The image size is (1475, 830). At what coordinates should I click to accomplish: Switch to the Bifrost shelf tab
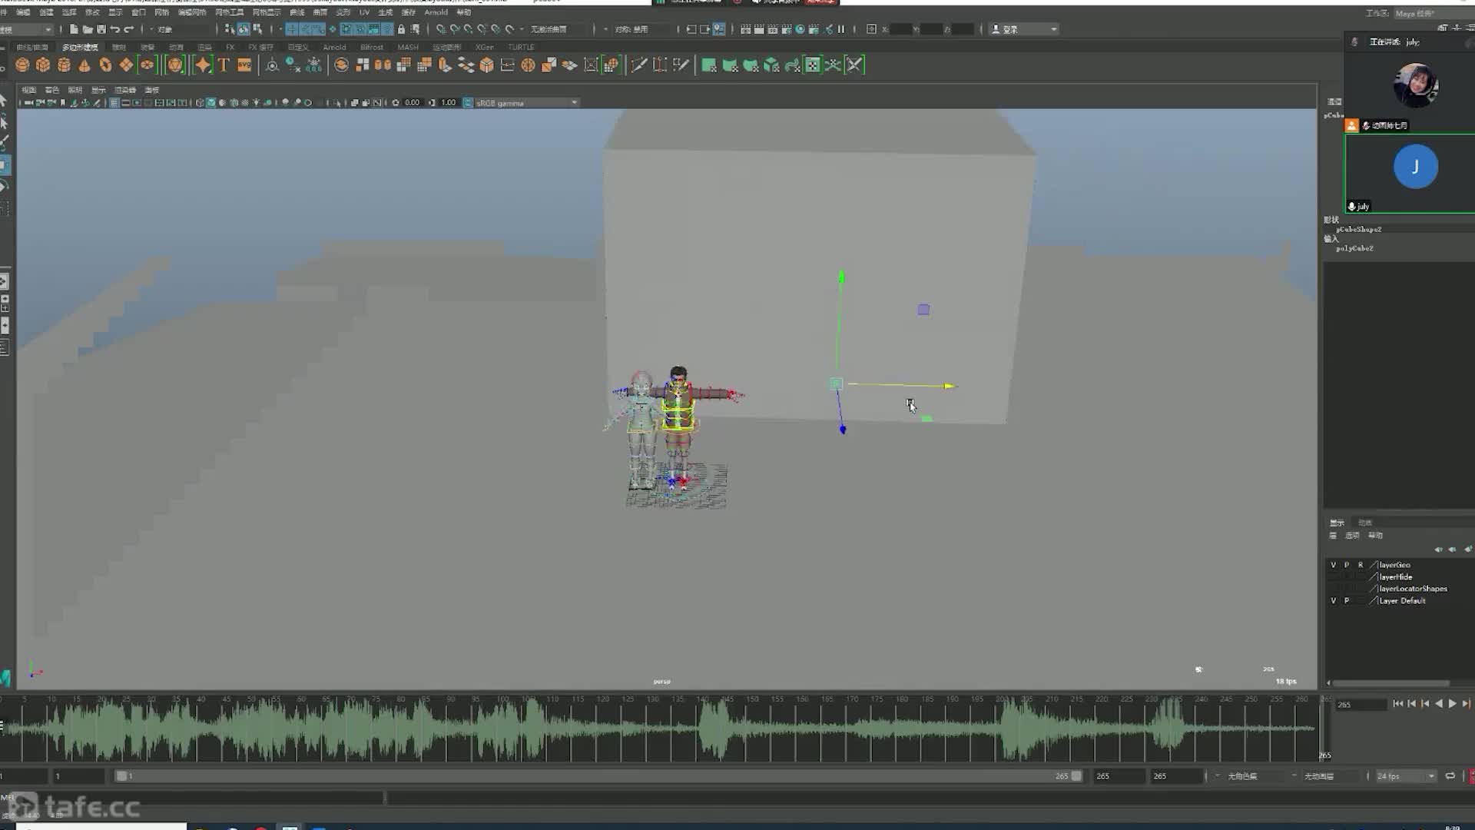click(x=372, y=48)
